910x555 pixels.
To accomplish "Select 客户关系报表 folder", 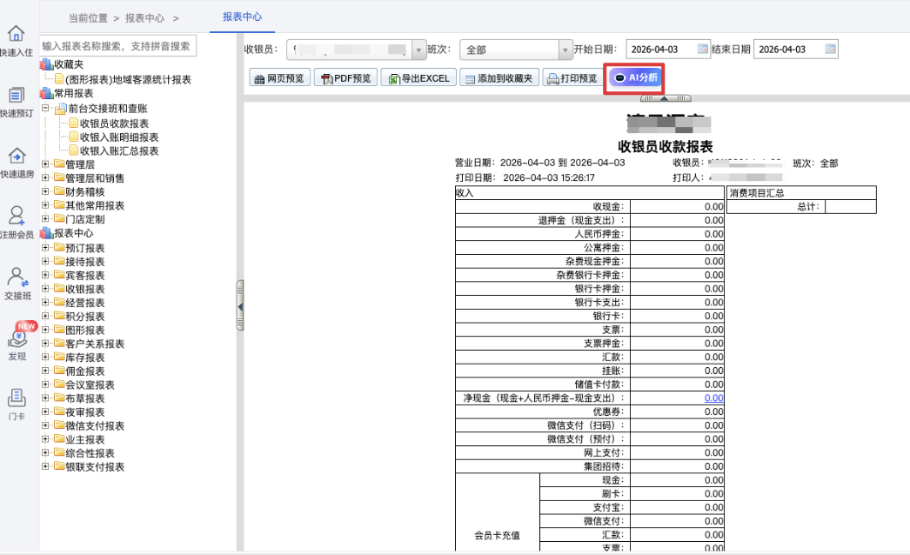I will point(95,344).
